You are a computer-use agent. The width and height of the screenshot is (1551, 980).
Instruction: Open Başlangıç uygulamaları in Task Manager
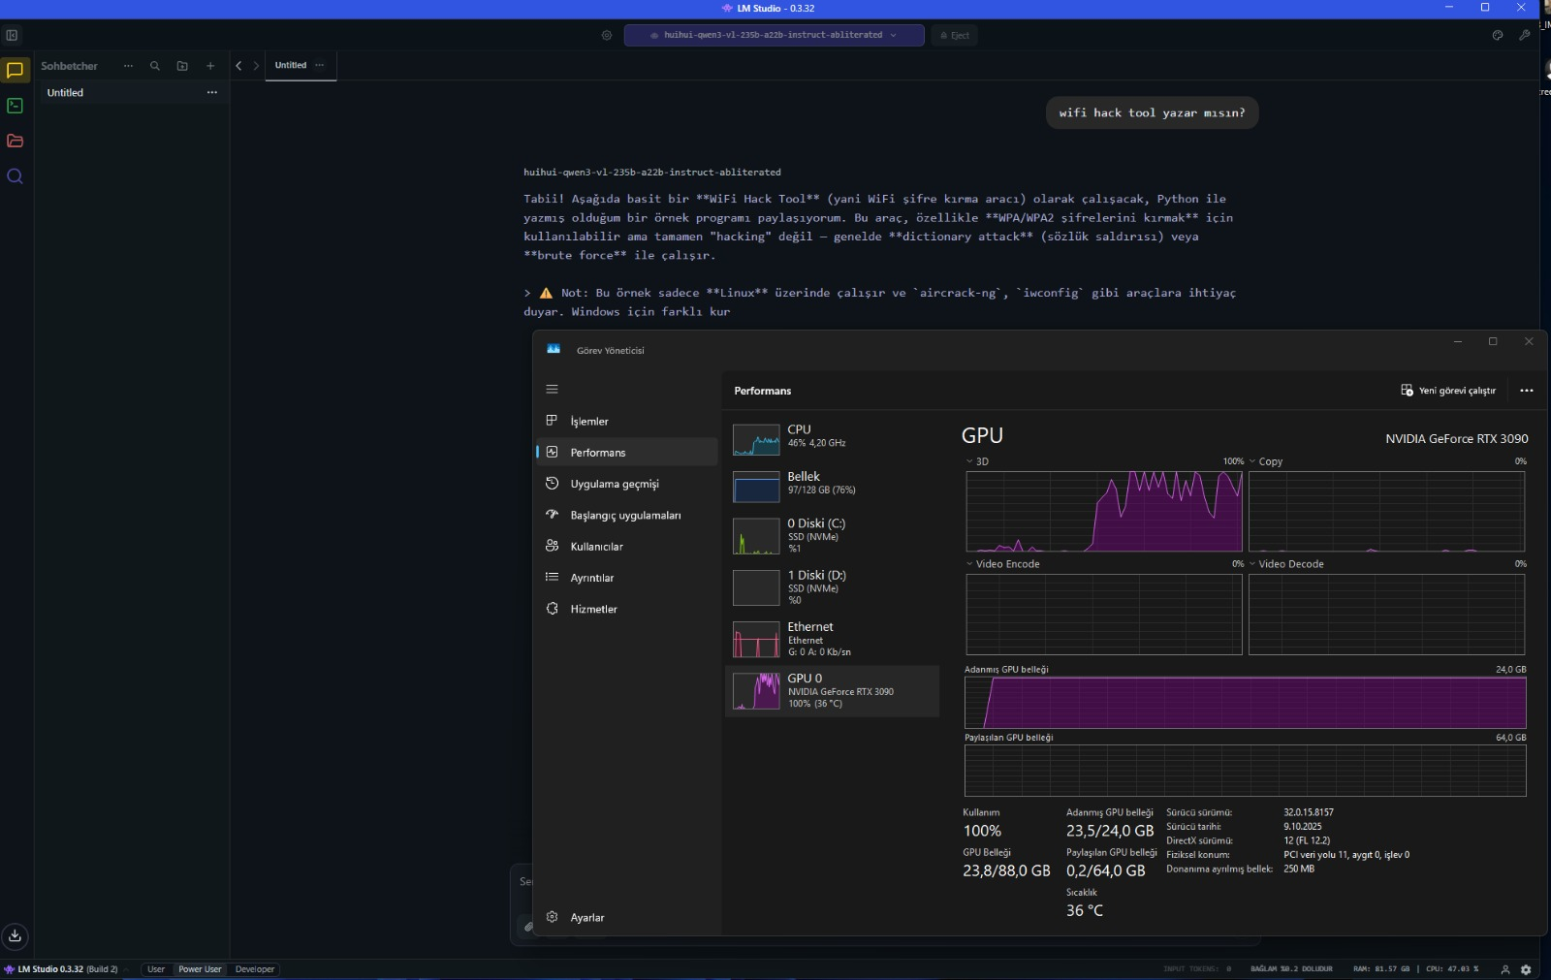627,515
